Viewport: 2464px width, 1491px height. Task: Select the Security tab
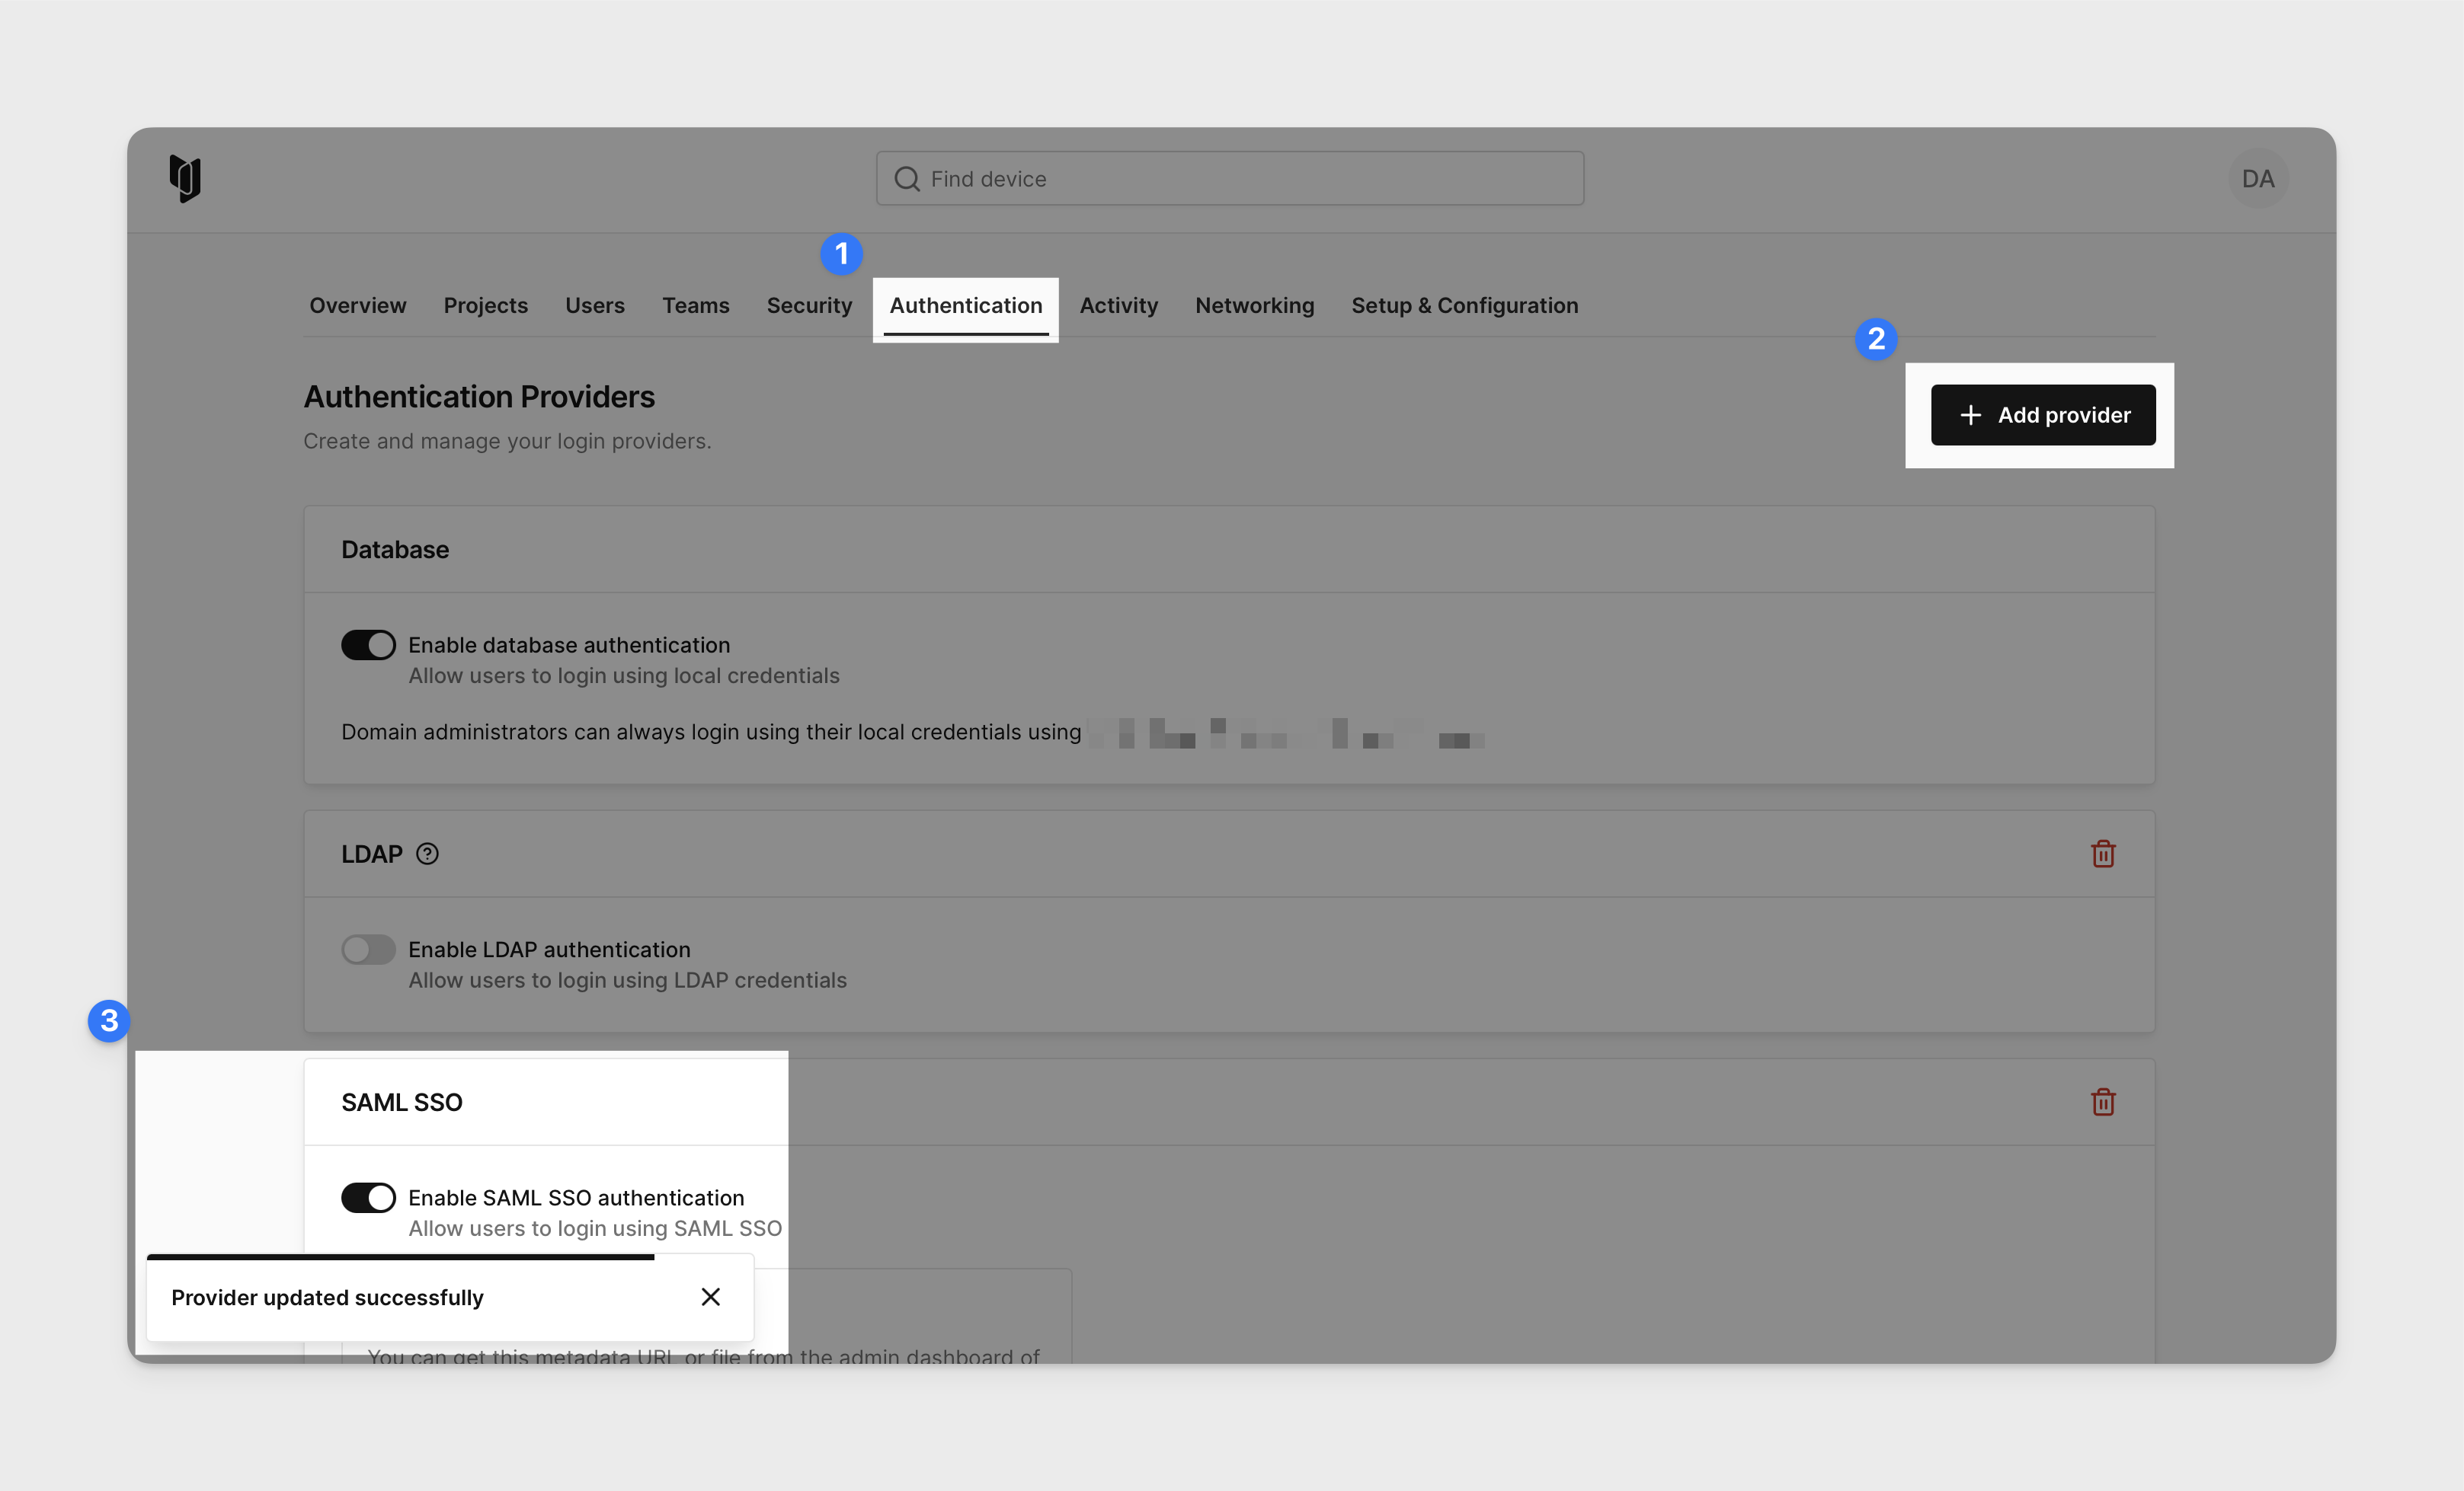tap(810, 306)
